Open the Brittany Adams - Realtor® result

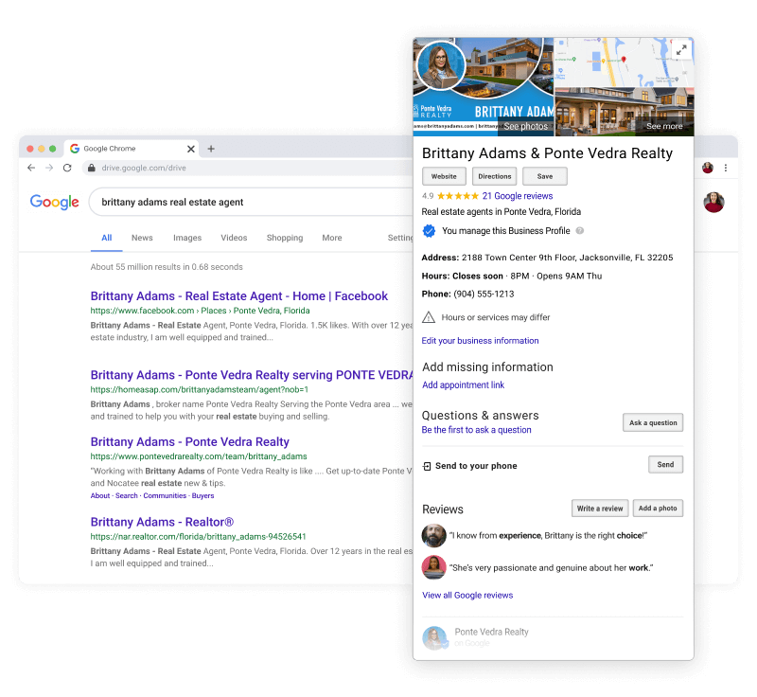(162, 522)
